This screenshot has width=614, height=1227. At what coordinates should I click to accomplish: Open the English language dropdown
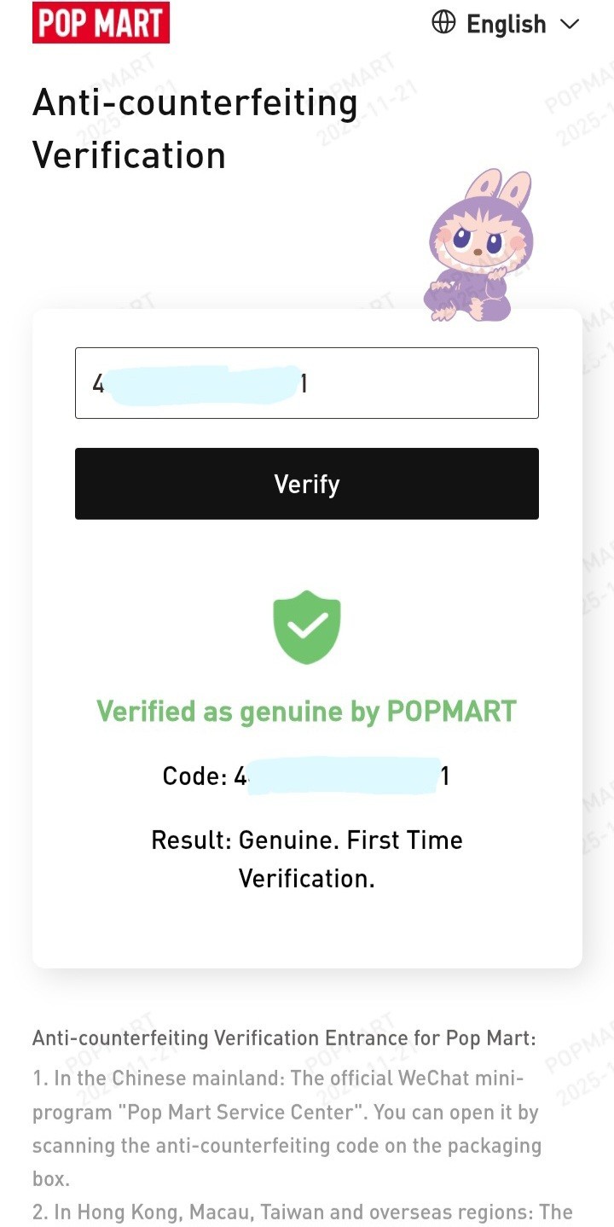506,24
